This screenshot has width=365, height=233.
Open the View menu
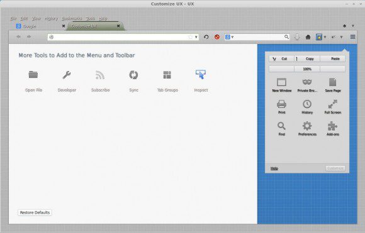[x=36, y=18]
